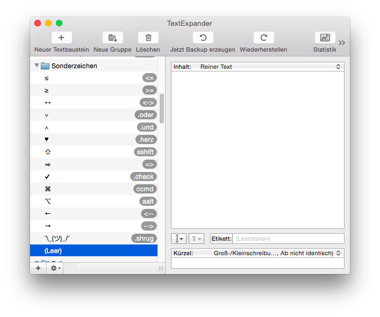Click the Neue Gruppe folder icon
The image size is (380, 317).
[113, 38]
